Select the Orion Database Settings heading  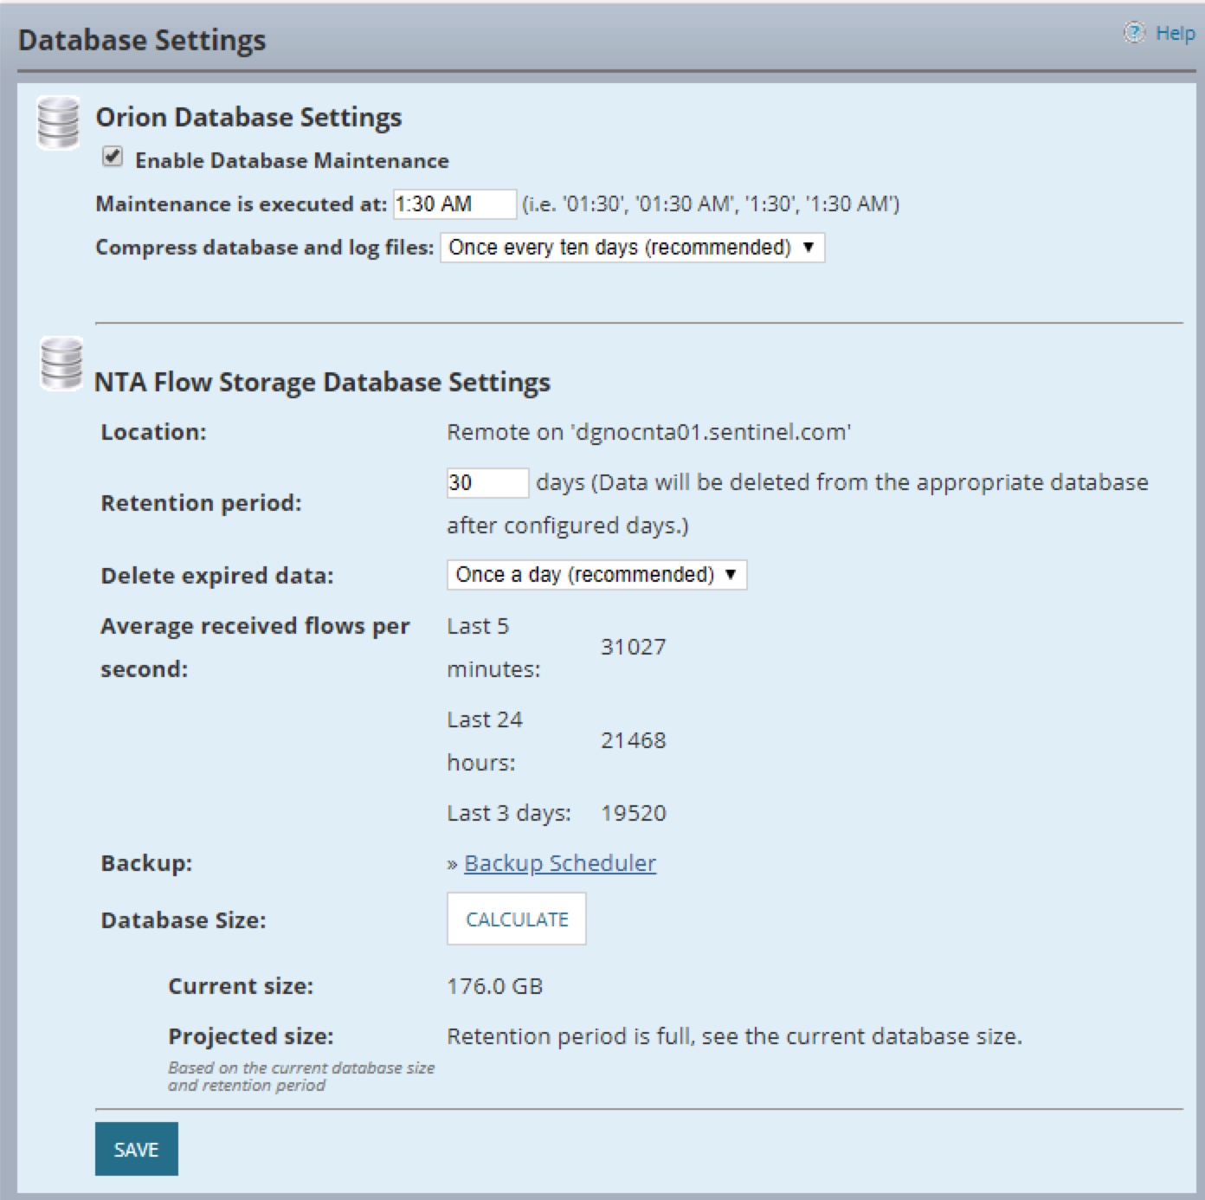click(x=248, y=117)
